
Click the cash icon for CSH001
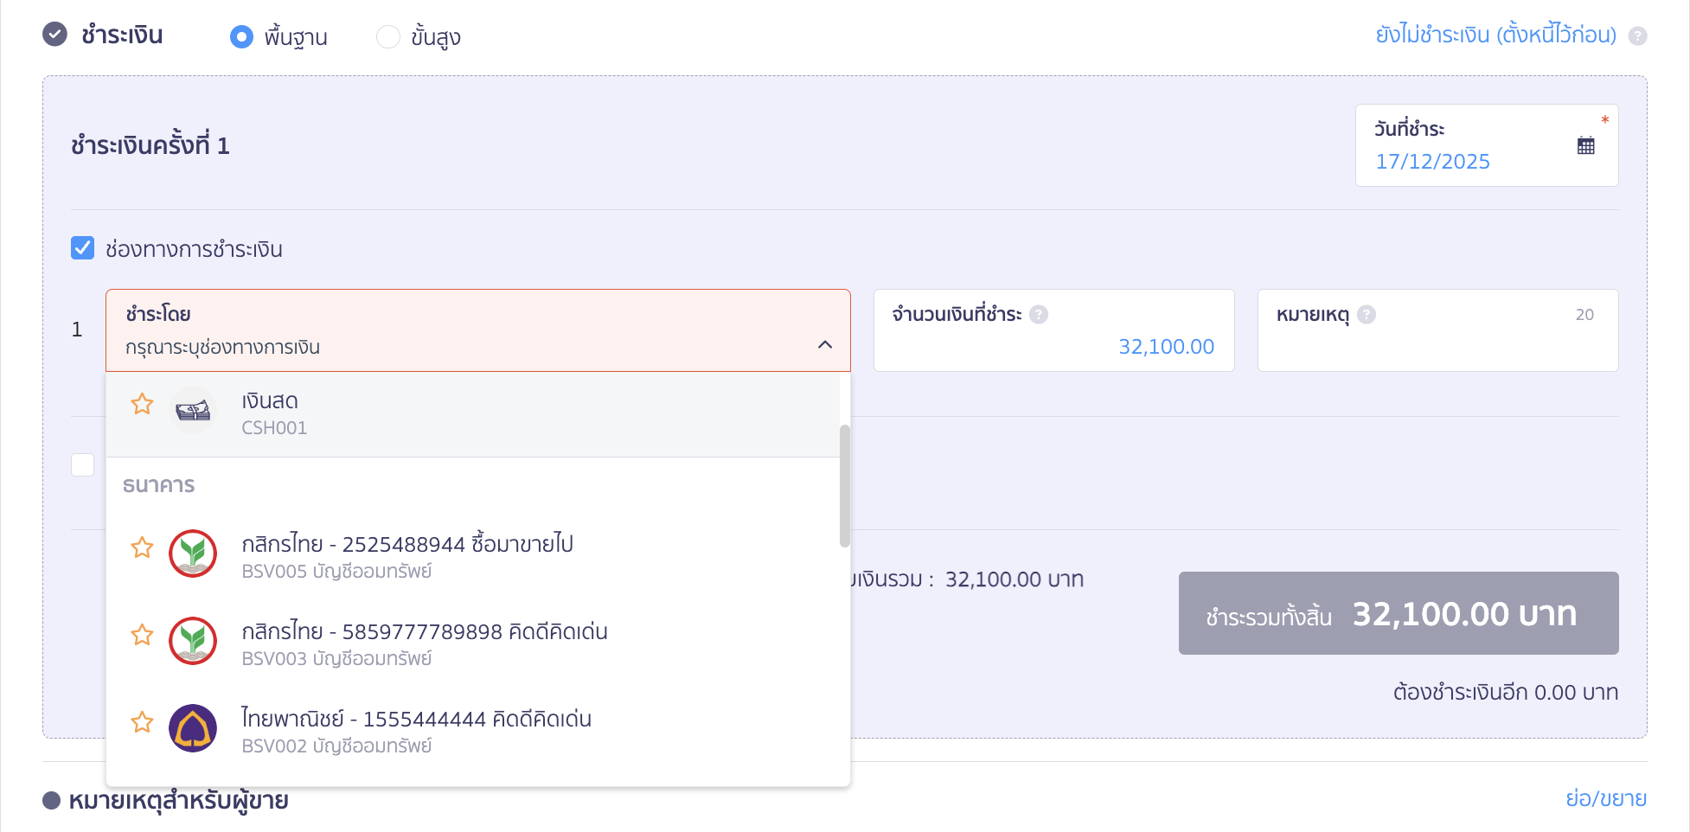click(x=192, y=410)
